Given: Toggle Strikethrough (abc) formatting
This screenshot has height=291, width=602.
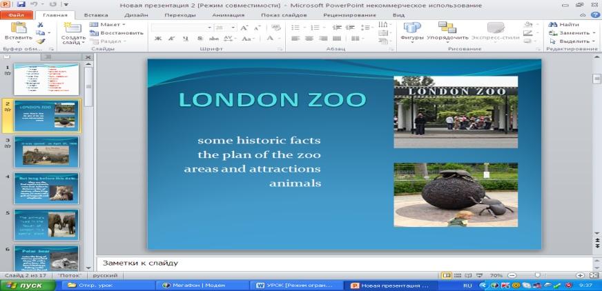Looking at the screenshot, I should (x=214, y=39).
